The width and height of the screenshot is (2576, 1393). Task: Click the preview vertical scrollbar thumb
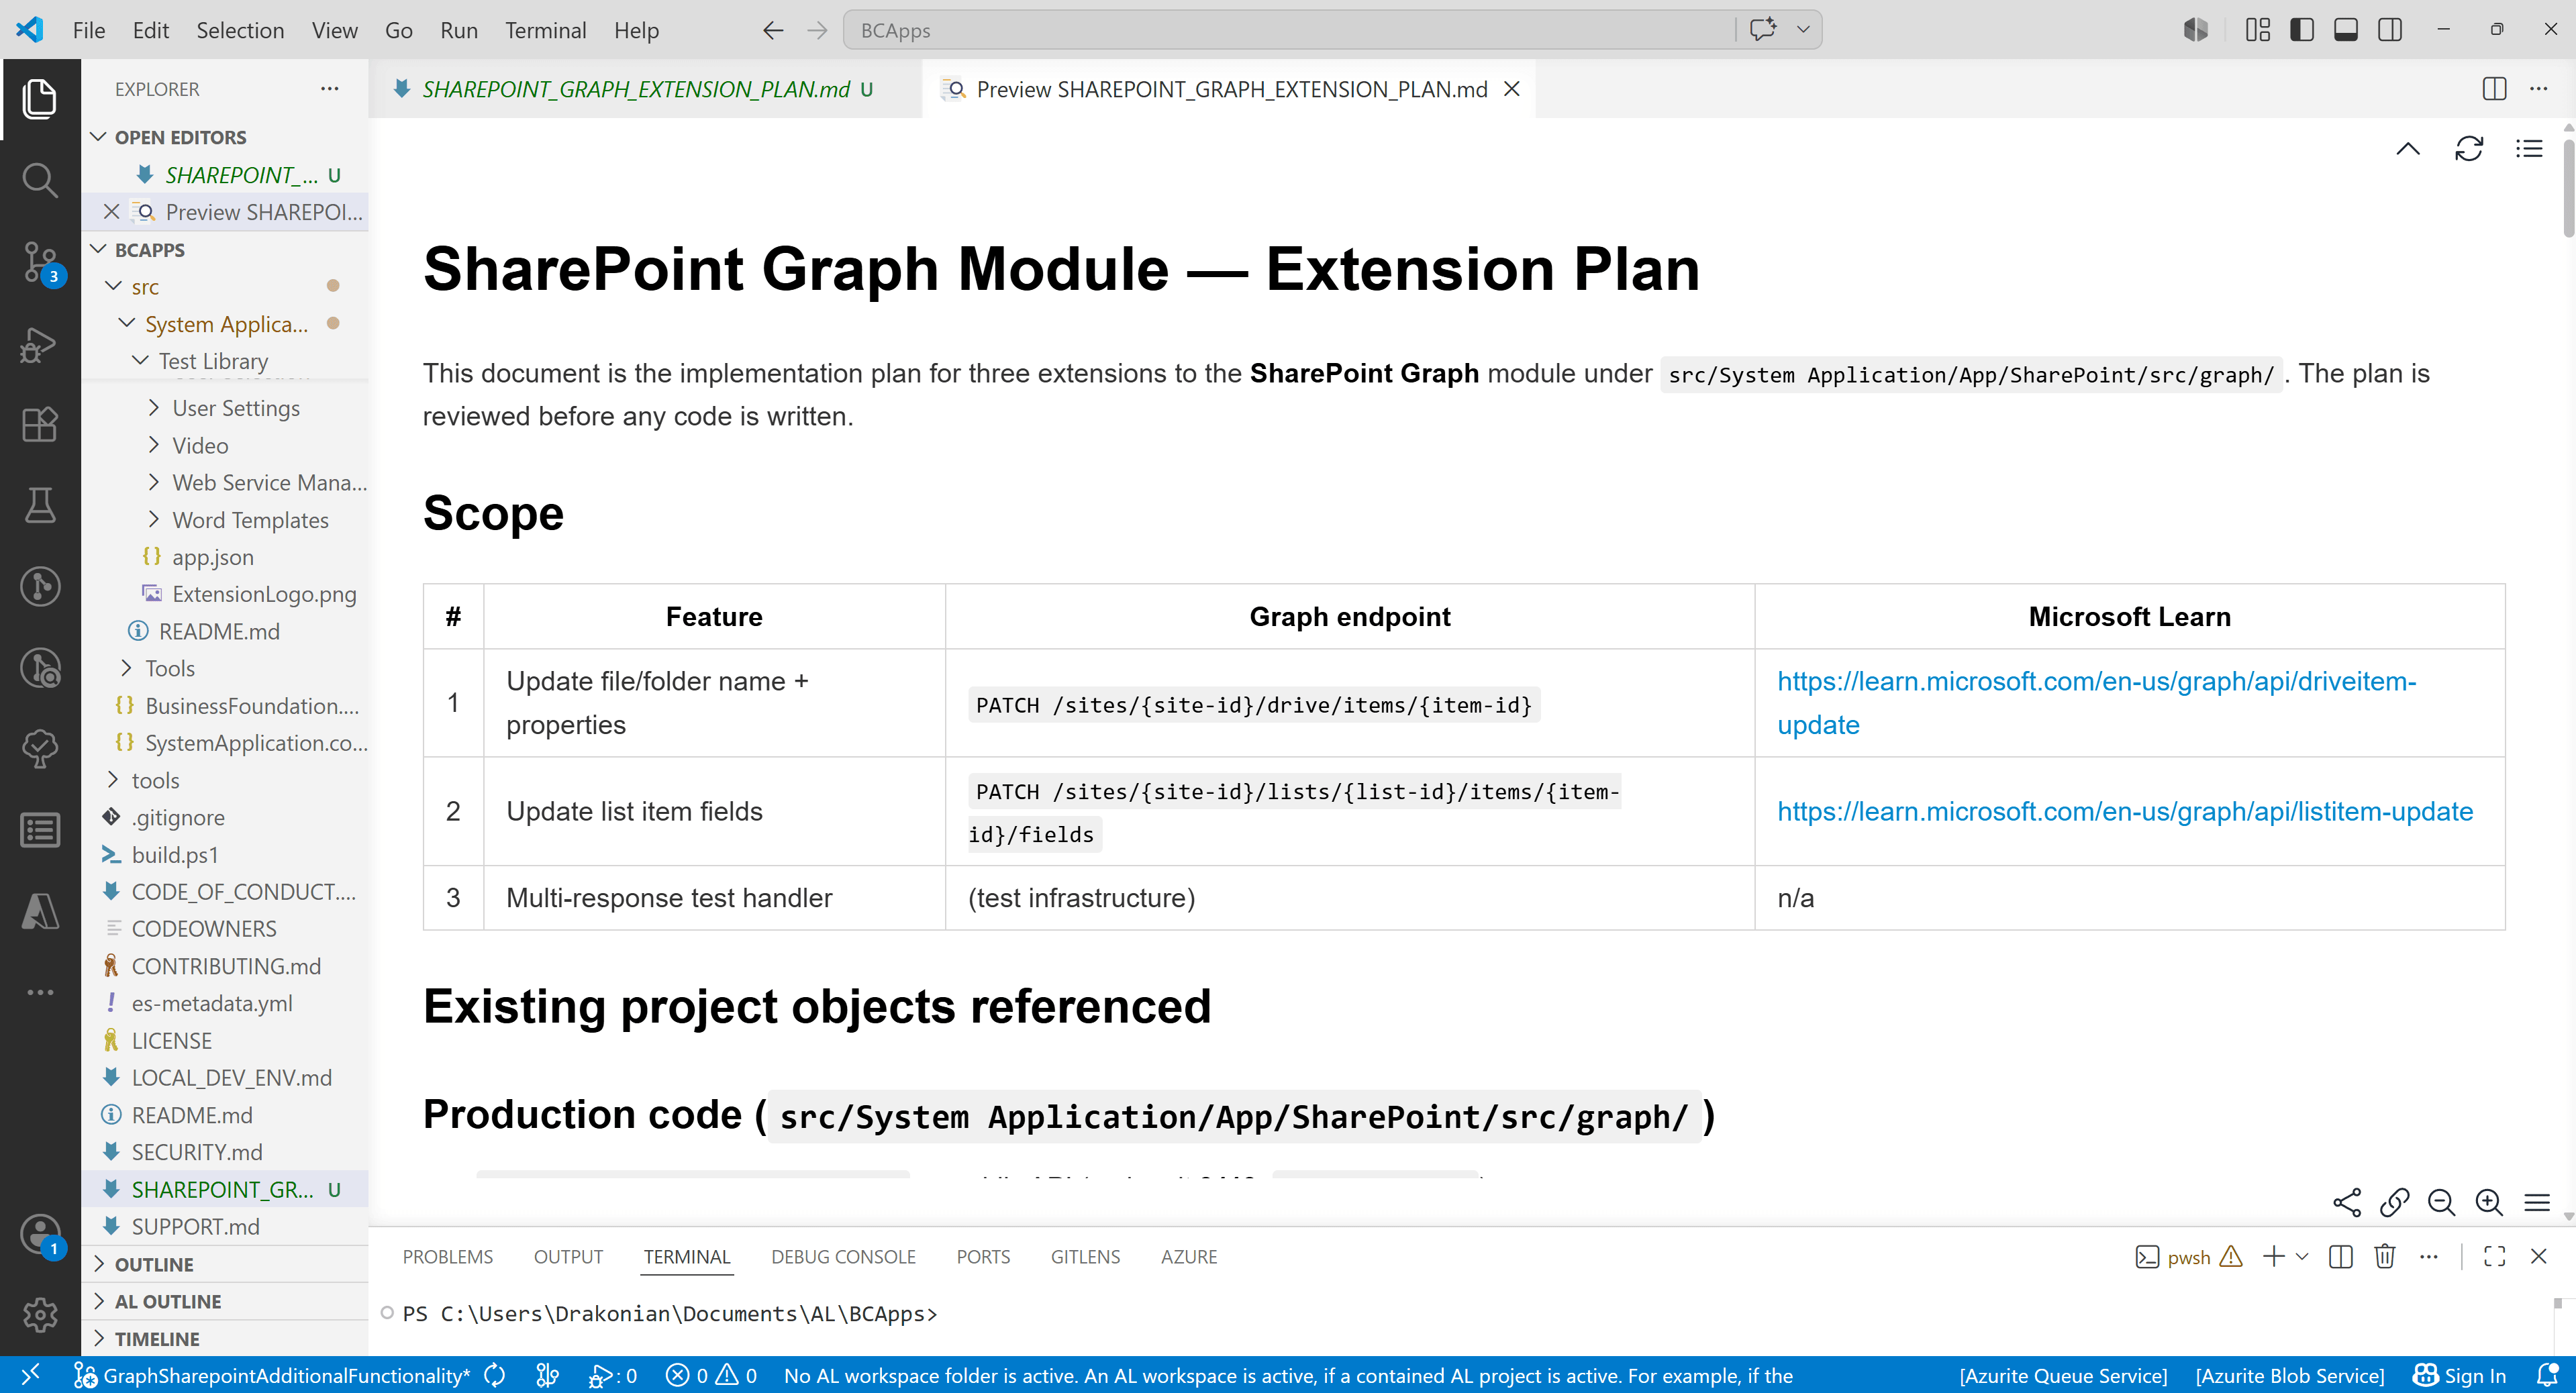coord(2567,187)
